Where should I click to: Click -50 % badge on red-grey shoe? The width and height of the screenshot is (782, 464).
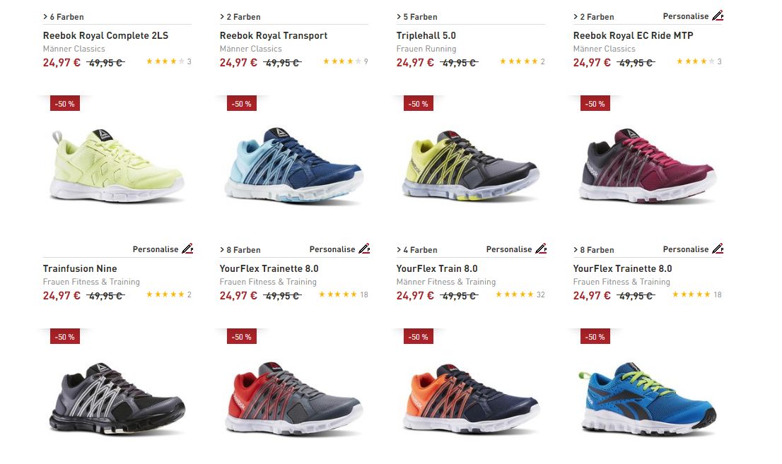pos(241,337)
